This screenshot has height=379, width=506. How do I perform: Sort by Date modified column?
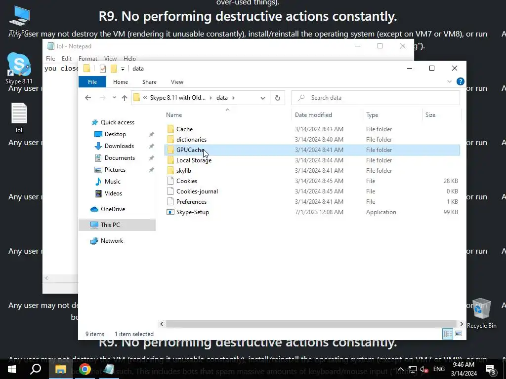[x=327, y=114]
